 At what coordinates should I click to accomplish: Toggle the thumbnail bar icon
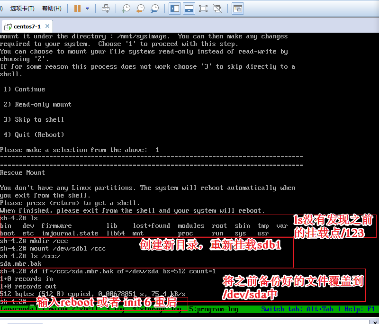pyautogui.click(x=189, y=9)
